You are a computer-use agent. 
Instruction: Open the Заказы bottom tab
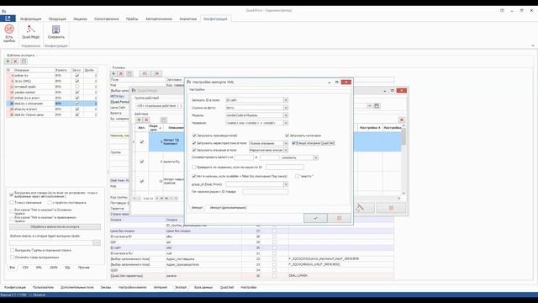tap(106, 287)
